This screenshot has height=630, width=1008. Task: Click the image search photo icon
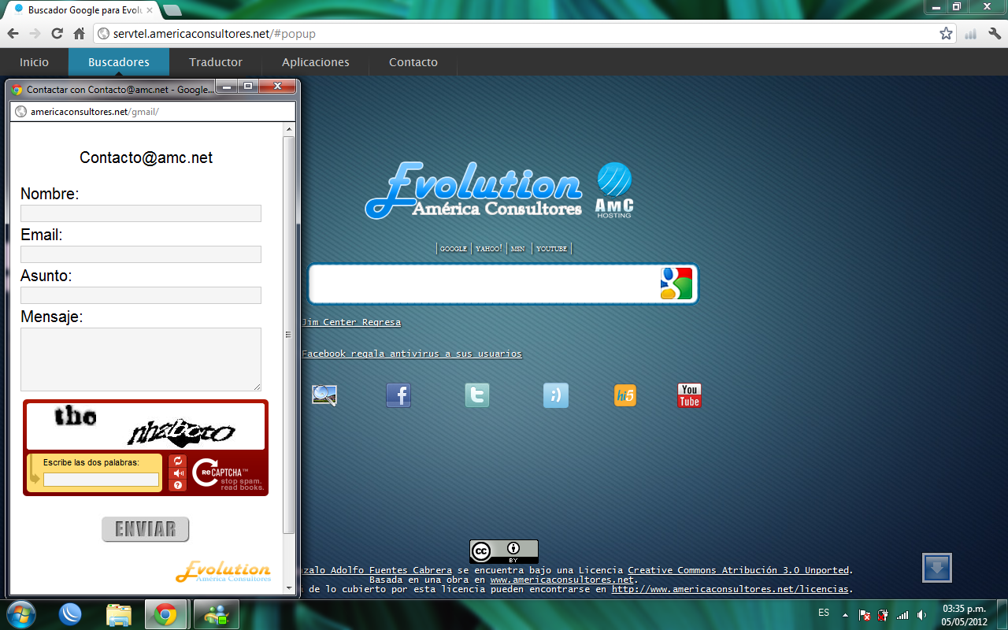(325, 395)
